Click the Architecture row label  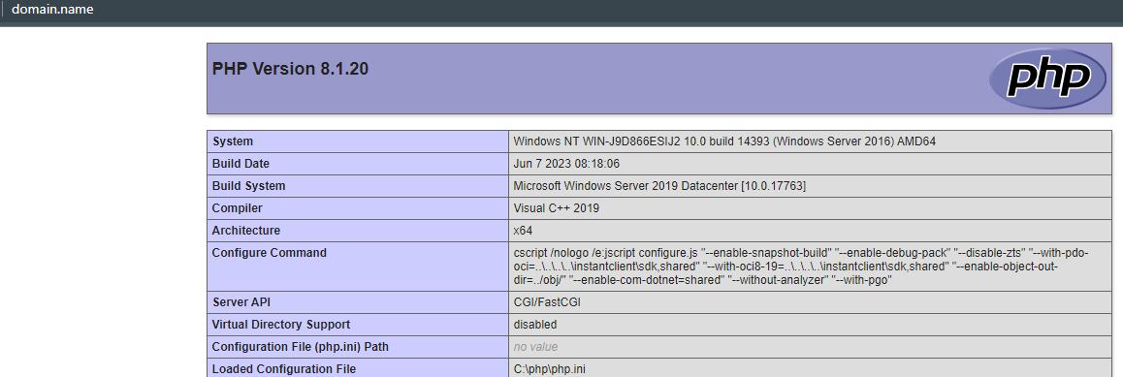(245, 231)
